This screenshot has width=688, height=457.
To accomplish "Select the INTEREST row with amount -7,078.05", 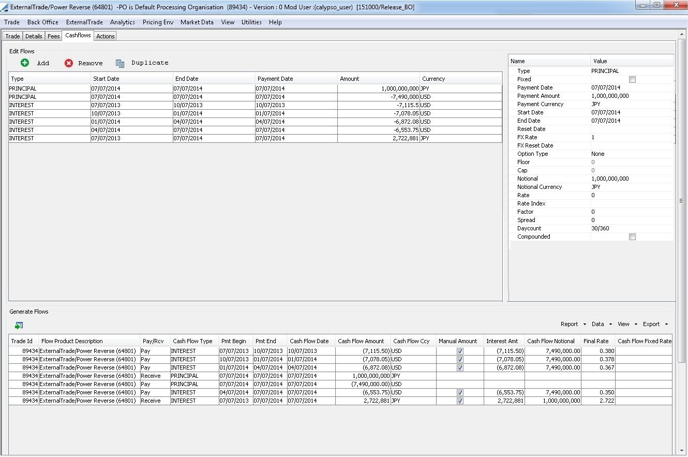I will pos(255,113).
